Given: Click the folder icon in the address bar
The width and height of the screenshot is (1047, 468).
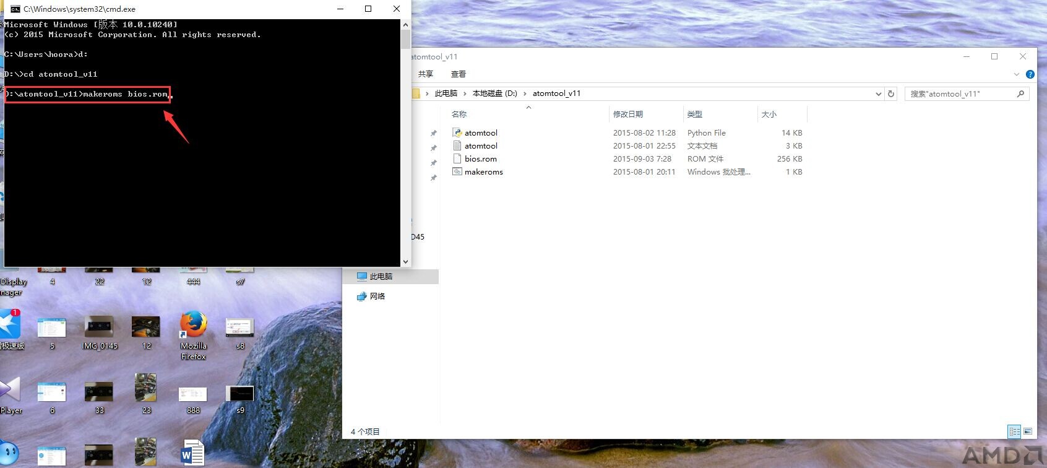Looking at the screenshot, I should 416,93.
